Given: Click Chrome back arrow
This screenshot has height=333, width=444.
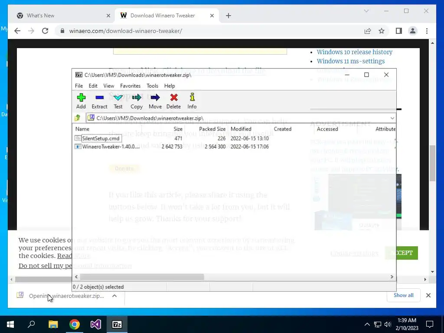Looking at the screenshot, I should point(17,31).
